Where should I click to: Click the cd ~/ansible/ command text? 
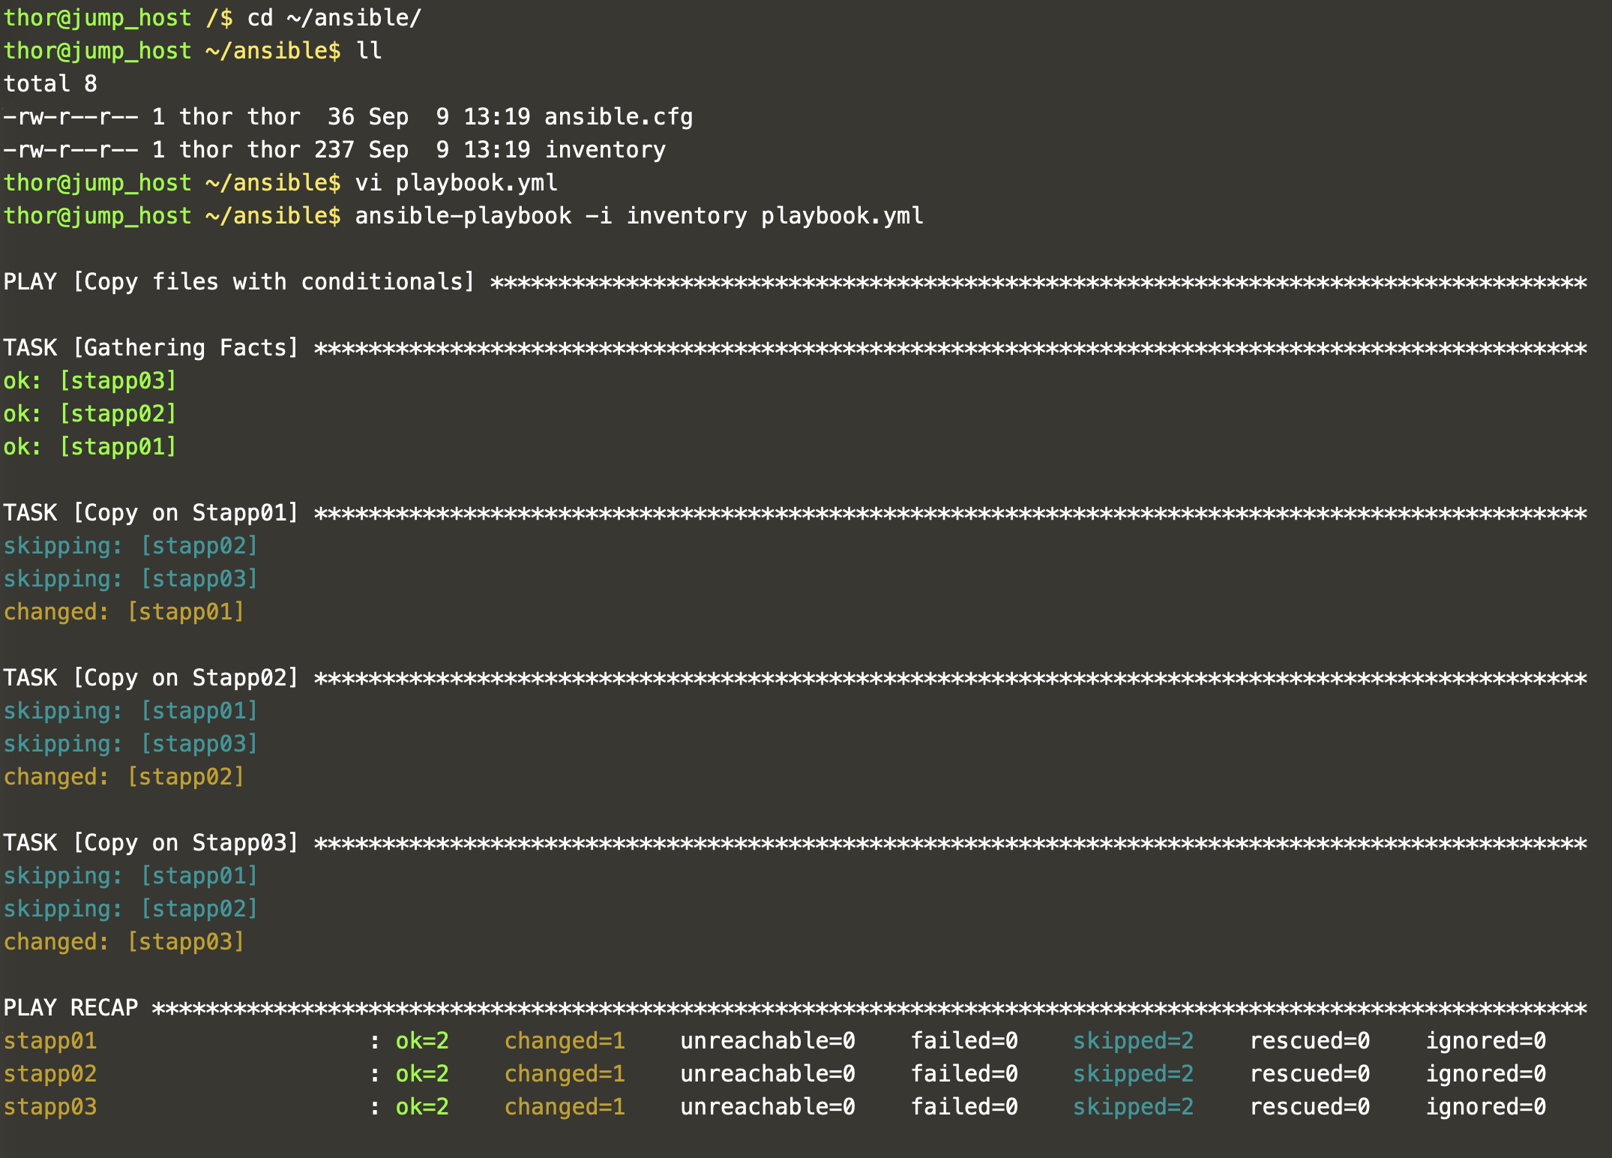click(x=334, y=18)
